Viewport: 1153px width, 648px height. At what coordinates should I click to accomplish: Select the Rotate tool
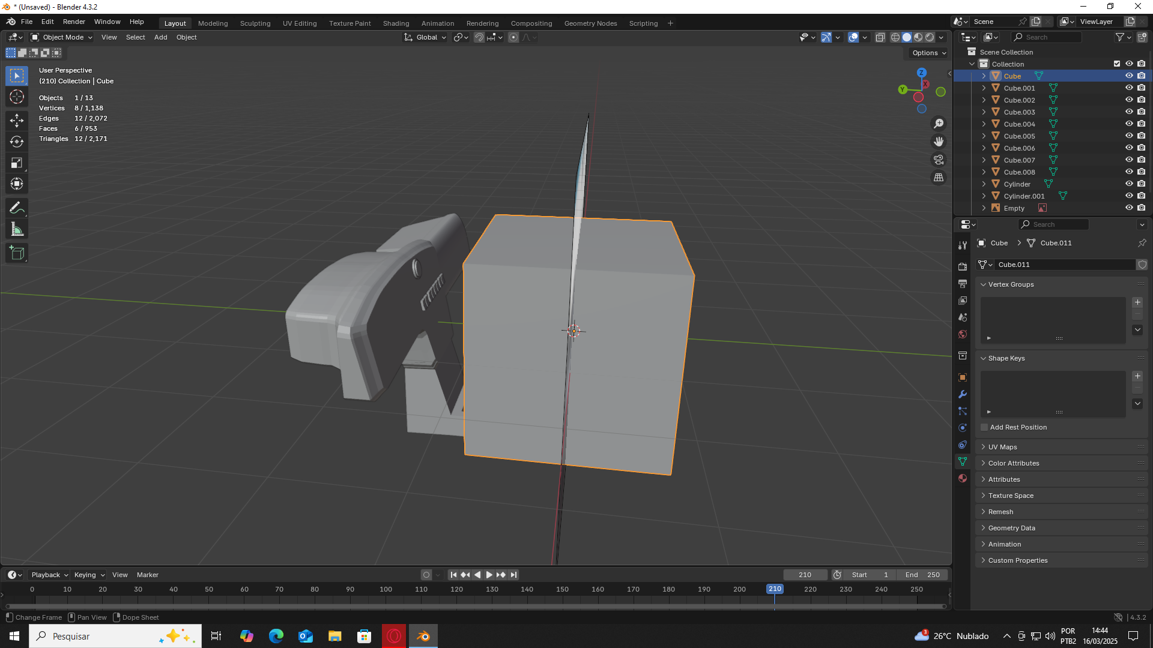click(x=17, y=142)
